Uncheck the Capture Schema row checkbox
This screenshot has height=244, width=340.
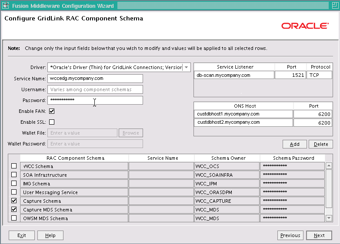coord(14,201)
